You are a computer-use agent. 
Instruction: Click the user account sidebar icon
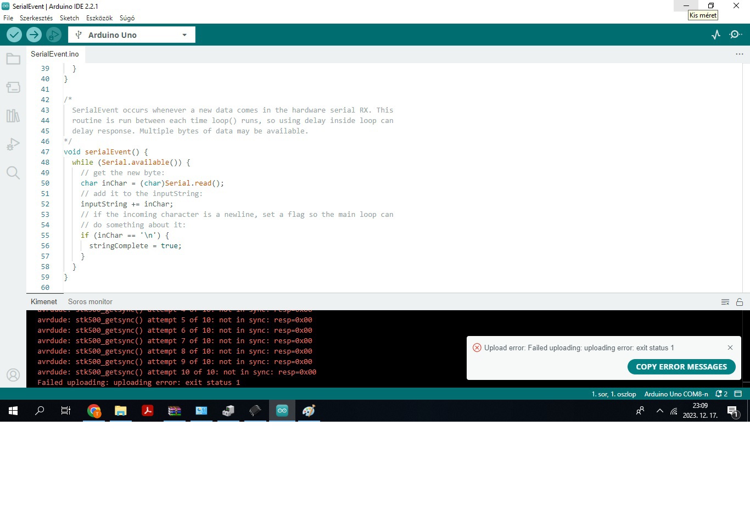tap(13, 375)
